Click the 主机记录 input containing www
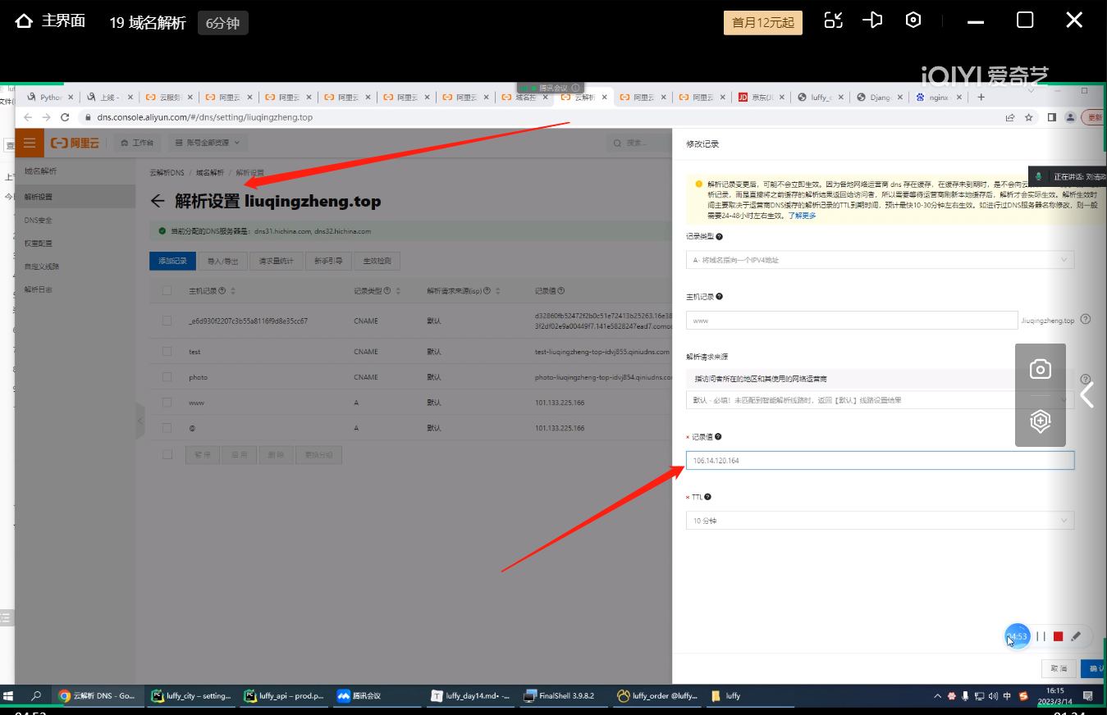The image size is (1107, 715). point(852,321)
